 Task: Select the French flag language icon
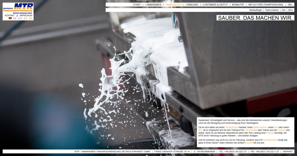click(20, 18)
